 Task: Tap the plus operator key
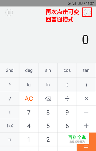click(x=86, y=126)
